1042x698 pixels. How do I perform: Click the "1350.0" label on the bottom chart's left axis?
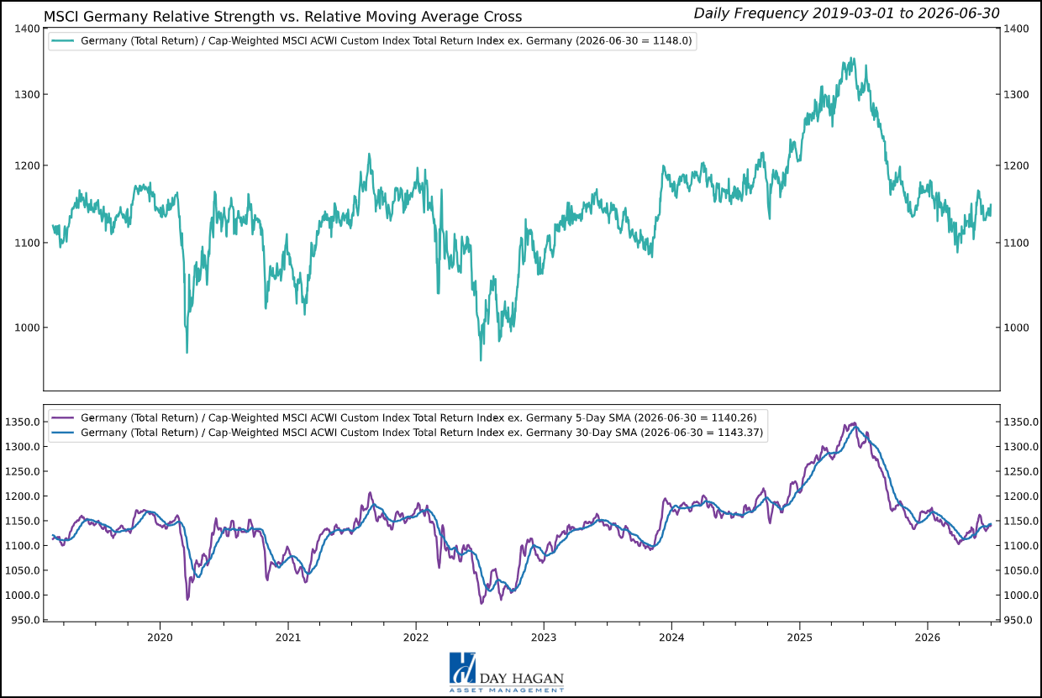pos(22,422)
